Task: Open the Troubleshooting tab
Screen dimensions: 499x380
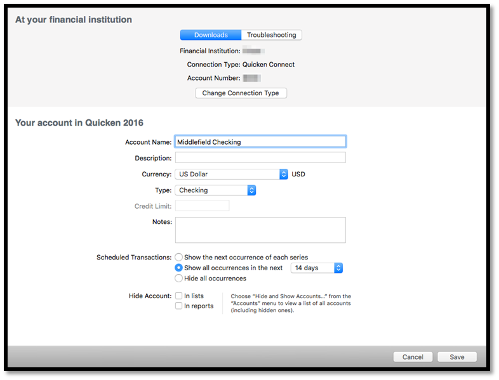Action: (x=272, y=35)
